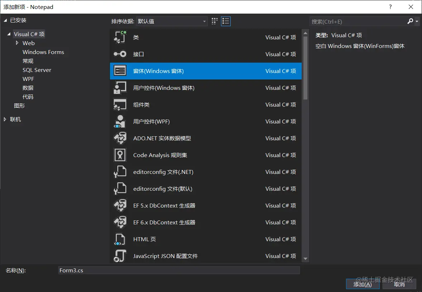Viewport: 422px width, 292px height.
Task: Open the 排序依据 默认值 dropdown
Action: (x=172, y=21)
